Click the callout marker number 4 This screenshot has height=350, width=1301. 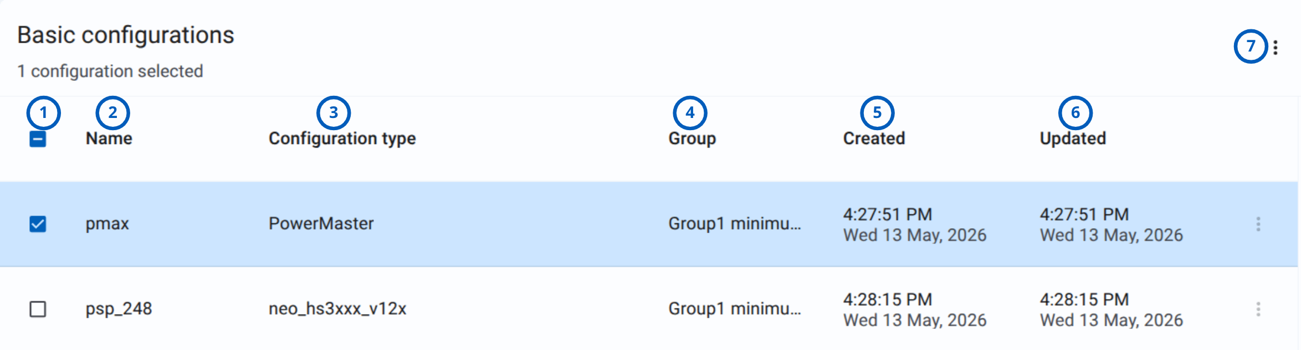pyautogui.click(x=690, y=113)
